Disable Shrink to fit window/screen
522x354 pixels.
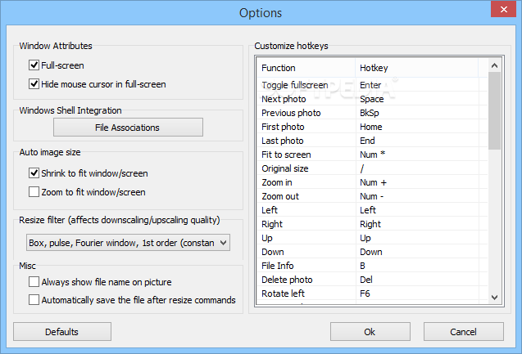point(34,173)
